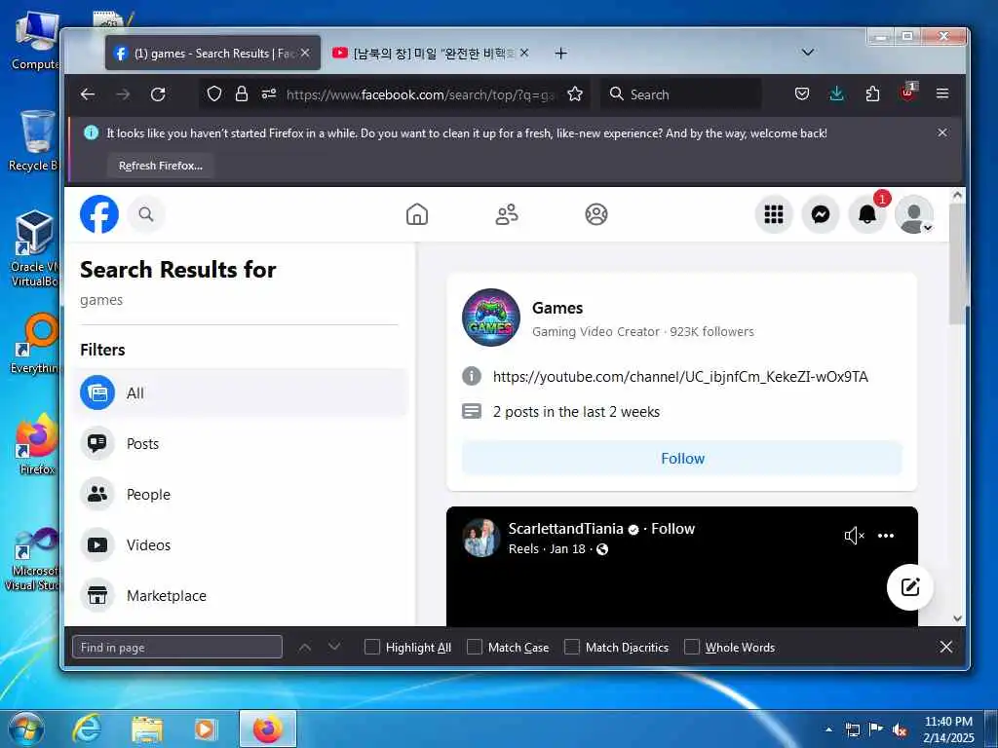Select the People filter
The width and height of the screenshot is (998, 748).
(240, 494)
